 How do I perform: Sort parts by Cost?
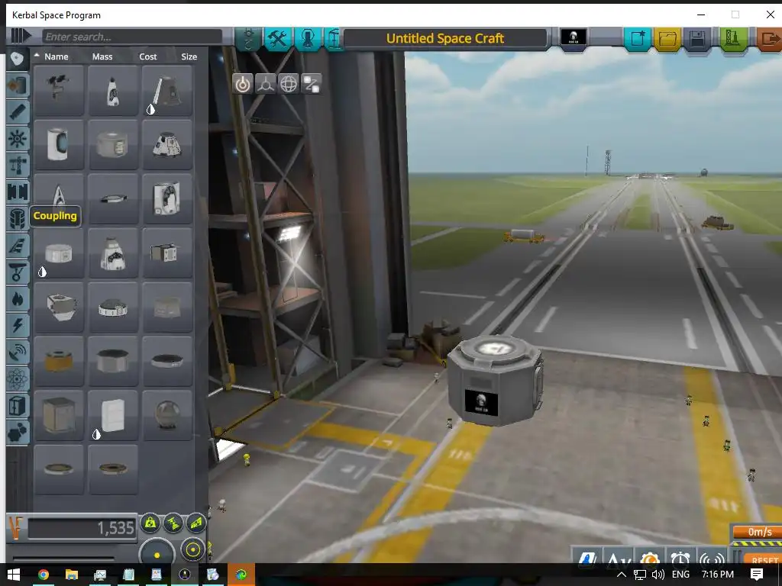tap(147, 56)
